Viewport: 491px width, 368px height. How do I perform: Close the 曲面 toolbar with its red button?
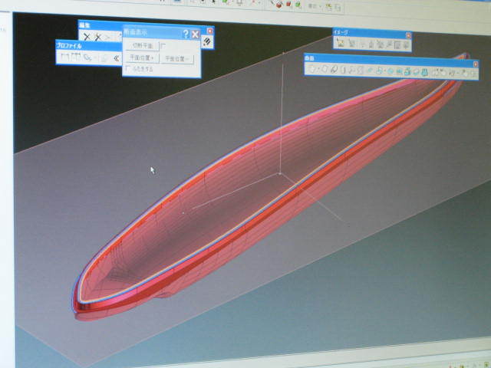[476, 64]
